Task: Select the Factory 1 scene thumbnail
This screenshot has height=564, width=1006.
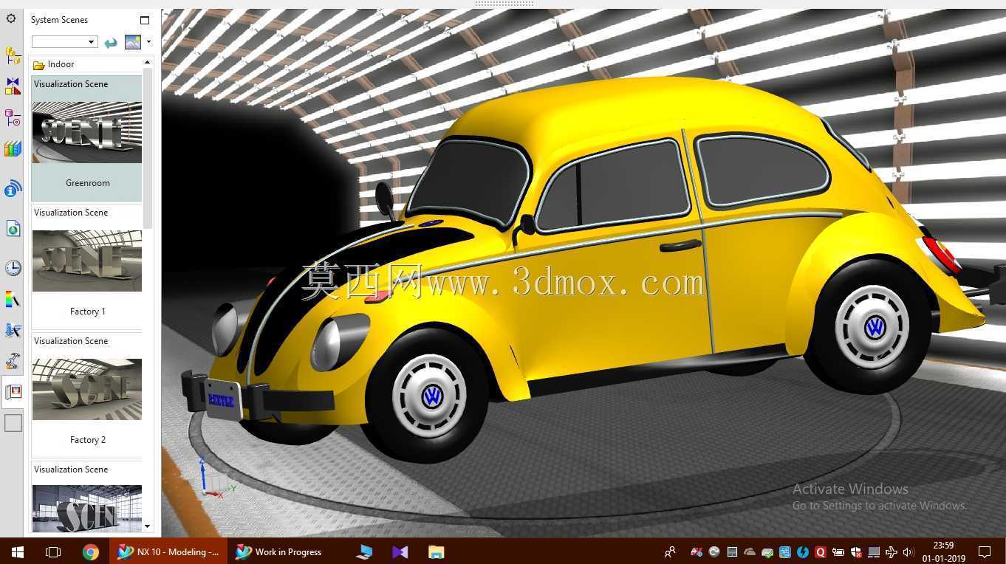Action: coord(86,261)
